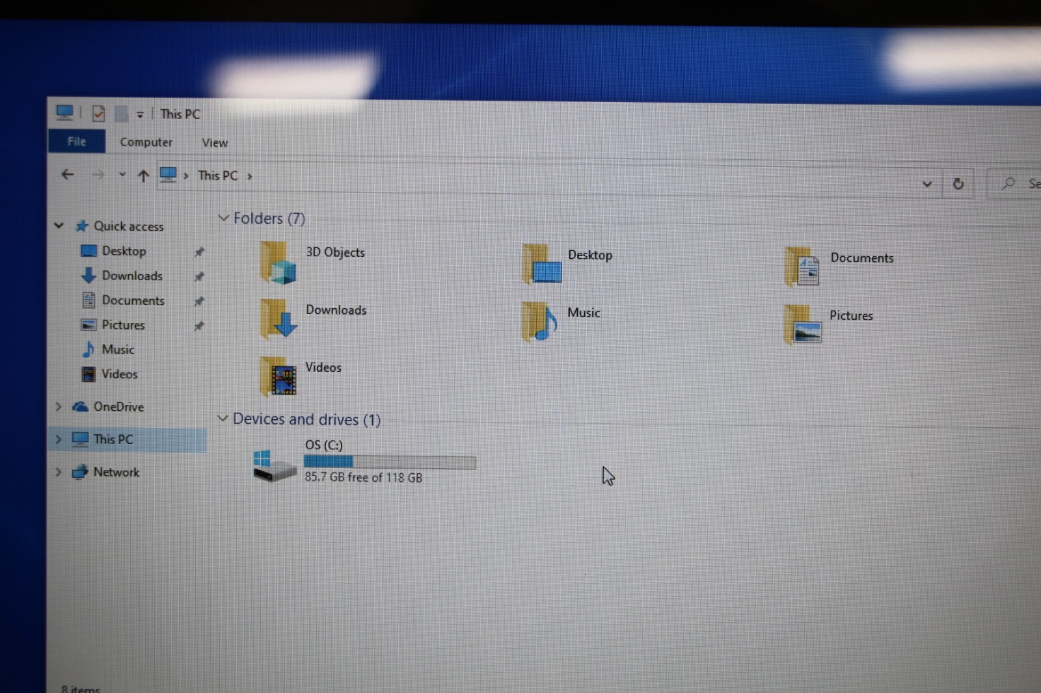Collapse the Quick access tree node
Screen dimensions: 1041x693
tap(59, 226)
